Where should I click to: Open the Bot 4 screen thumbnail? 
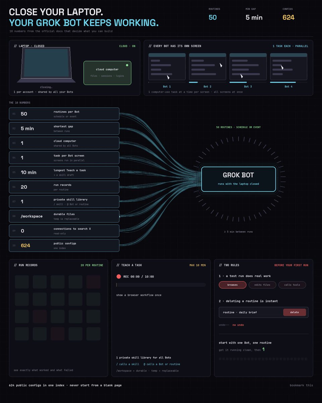pos(288,66)
